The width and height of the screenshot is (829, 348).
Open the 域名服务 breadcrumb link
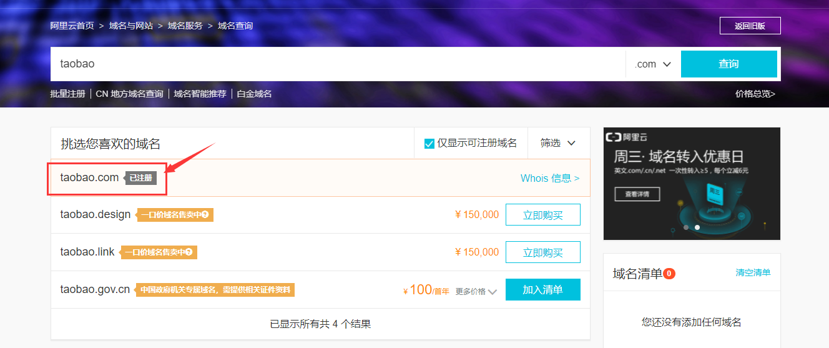pos(185,26)
